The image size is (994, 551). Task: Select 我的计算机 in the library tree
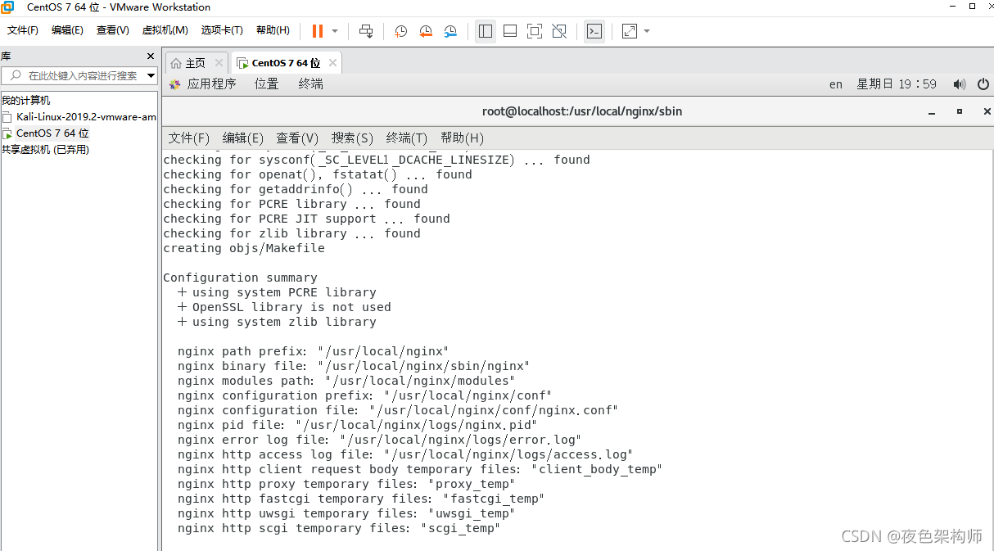pyautogui.click(x=26, y=100)
